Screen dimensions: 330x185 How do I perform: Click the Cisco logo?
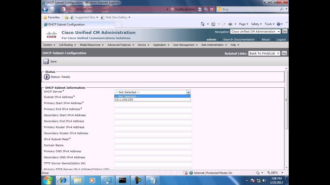click(51, 35)
